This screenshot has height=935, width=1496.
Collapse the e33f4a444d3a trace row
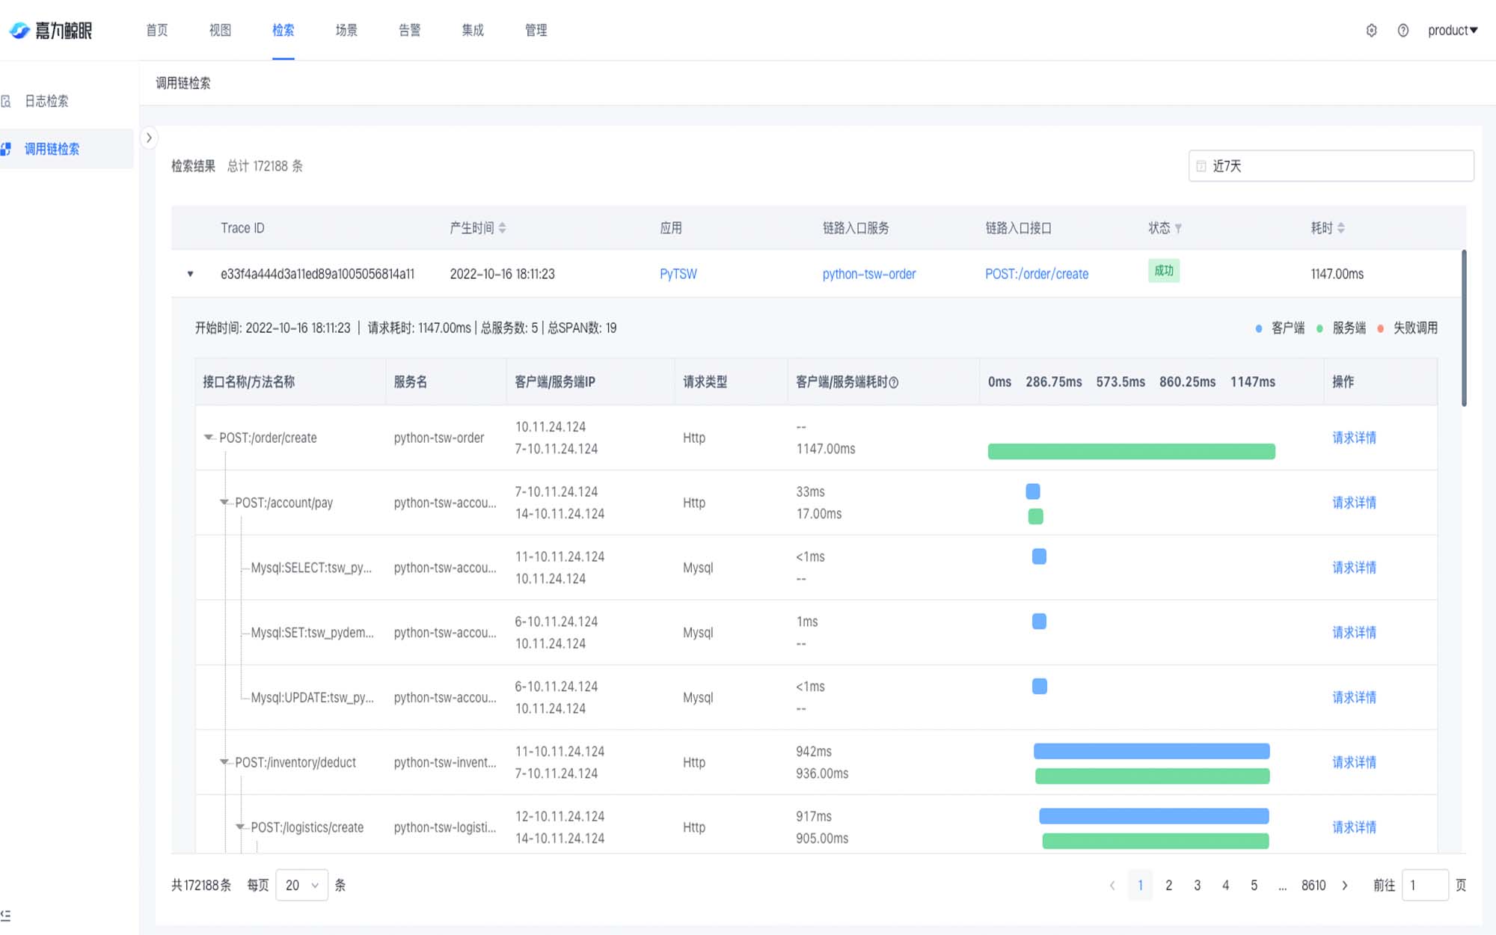tap(191, 274)
